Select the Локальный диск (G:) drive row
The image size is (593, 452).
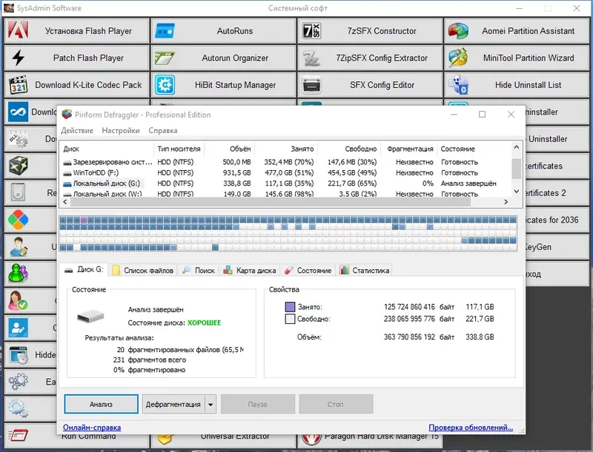pos(285,183)
